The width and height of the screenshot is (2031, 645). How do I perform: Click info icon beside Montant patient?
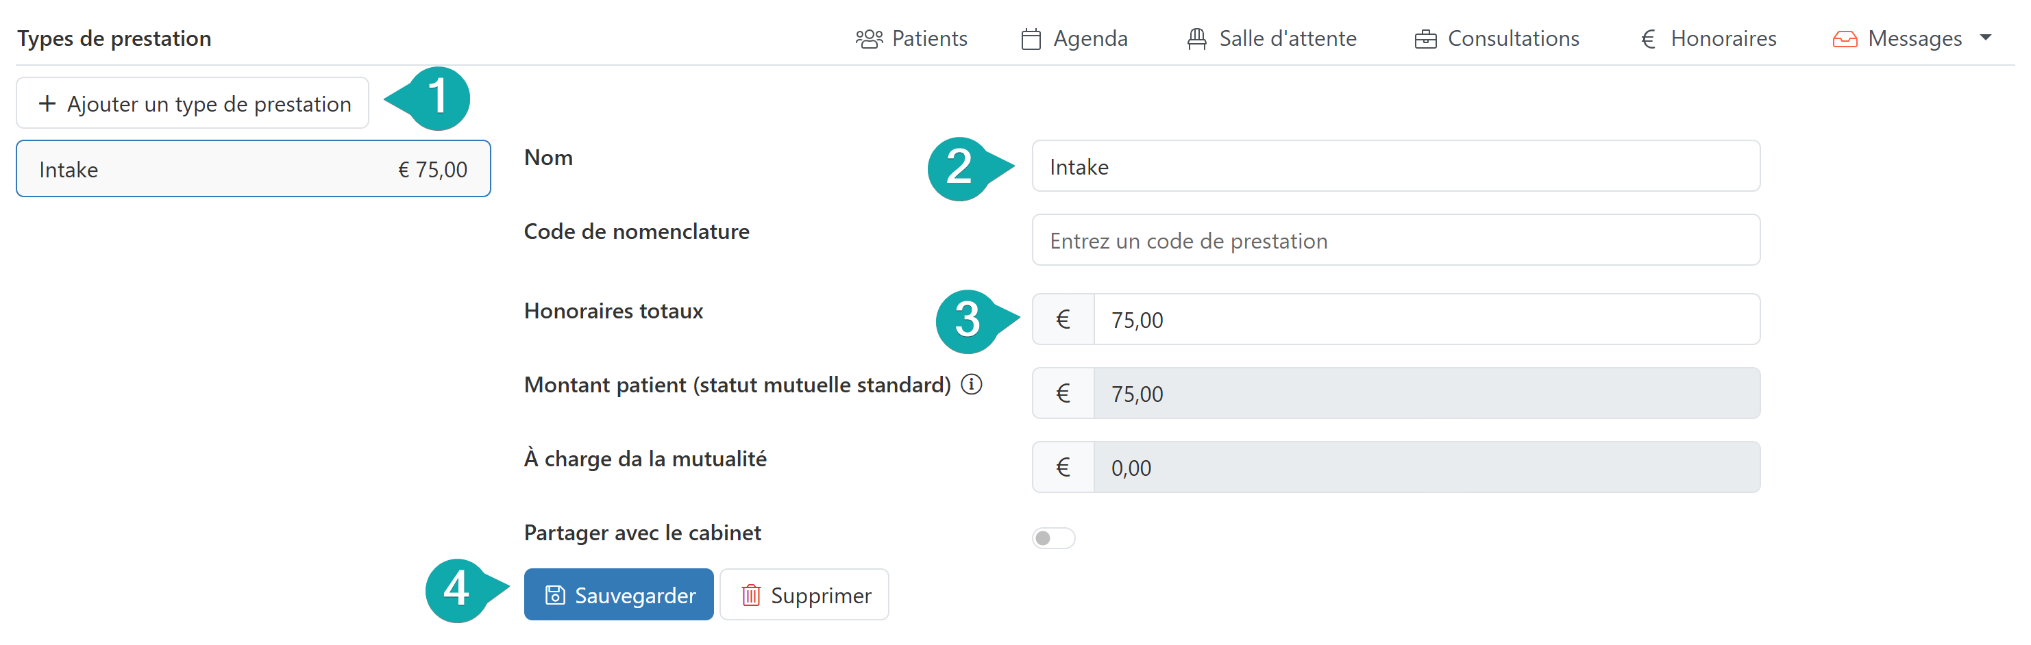(x=972, y=384)
